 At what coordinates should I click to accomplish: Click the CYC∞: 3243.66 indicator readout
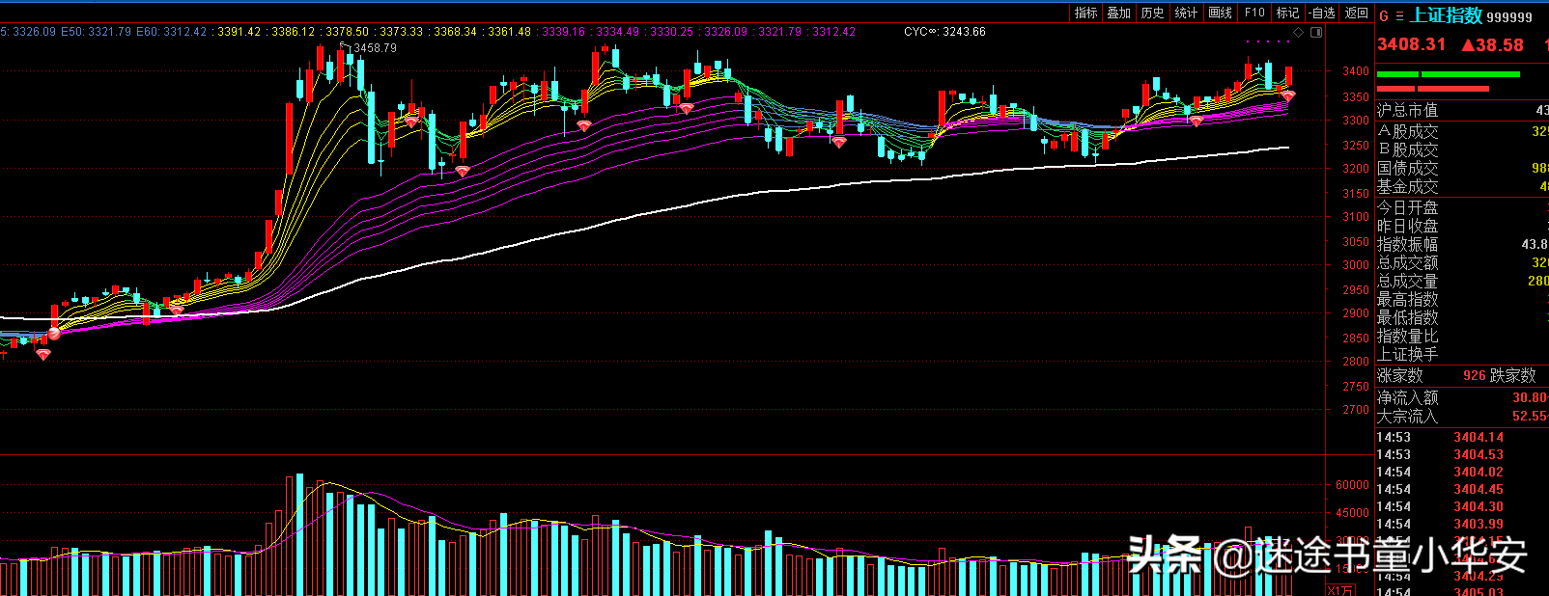point(944,32)
